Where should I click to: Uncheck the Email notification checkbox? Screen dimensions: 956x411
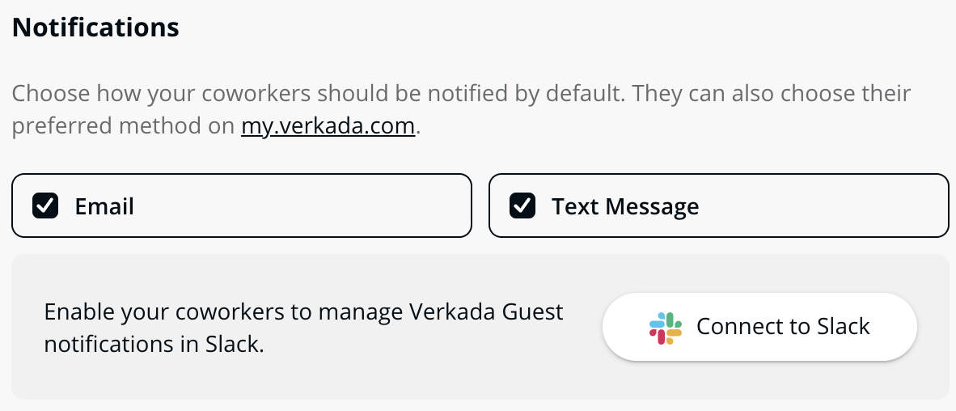click(x=45, y=206)
